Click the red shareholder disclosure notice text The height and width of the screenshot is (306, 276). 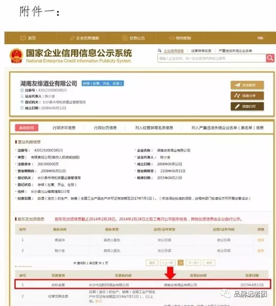coord(148,219)
